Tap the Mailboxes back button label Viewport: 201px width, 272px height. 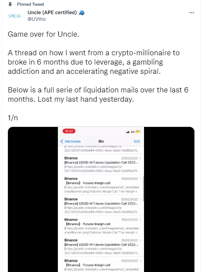(72, 142)
